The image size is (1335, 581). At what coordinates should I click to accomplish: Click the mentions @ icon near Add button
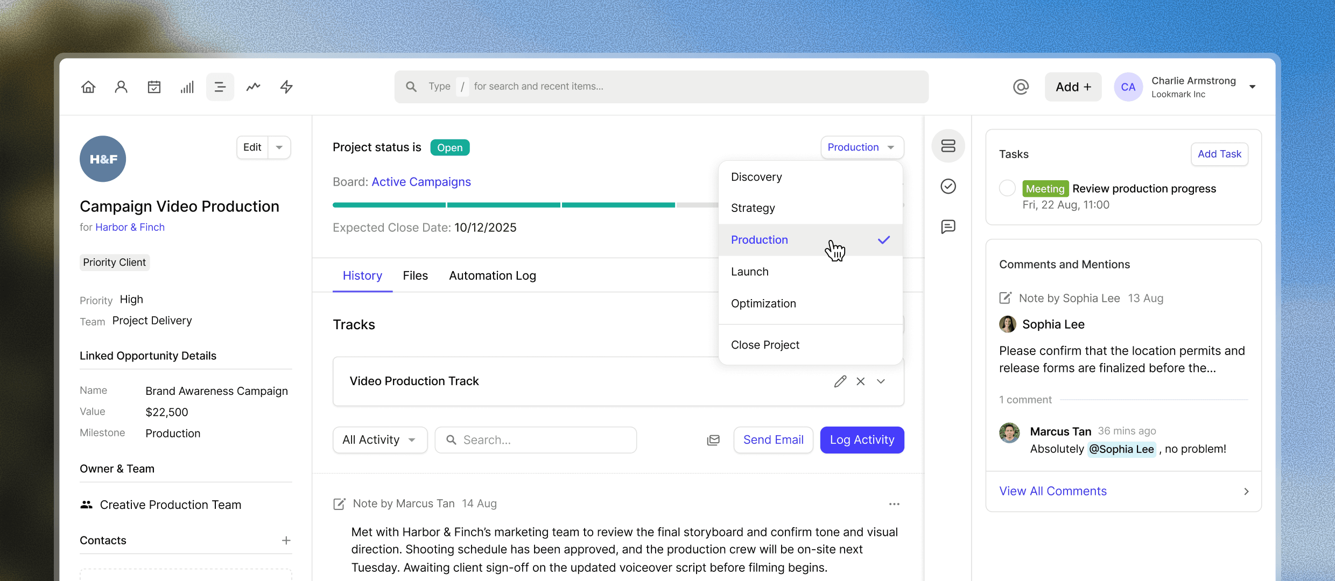1021,87
